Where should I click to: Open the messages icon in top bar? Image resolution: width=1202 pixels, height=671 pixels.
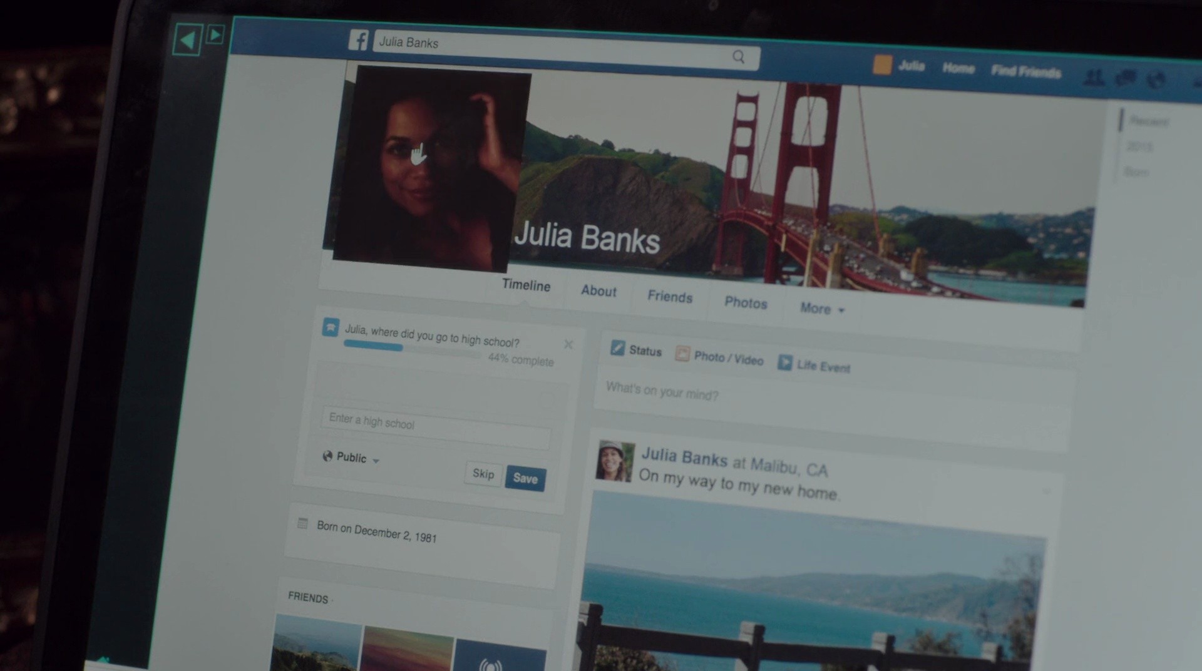[1125, 78]
